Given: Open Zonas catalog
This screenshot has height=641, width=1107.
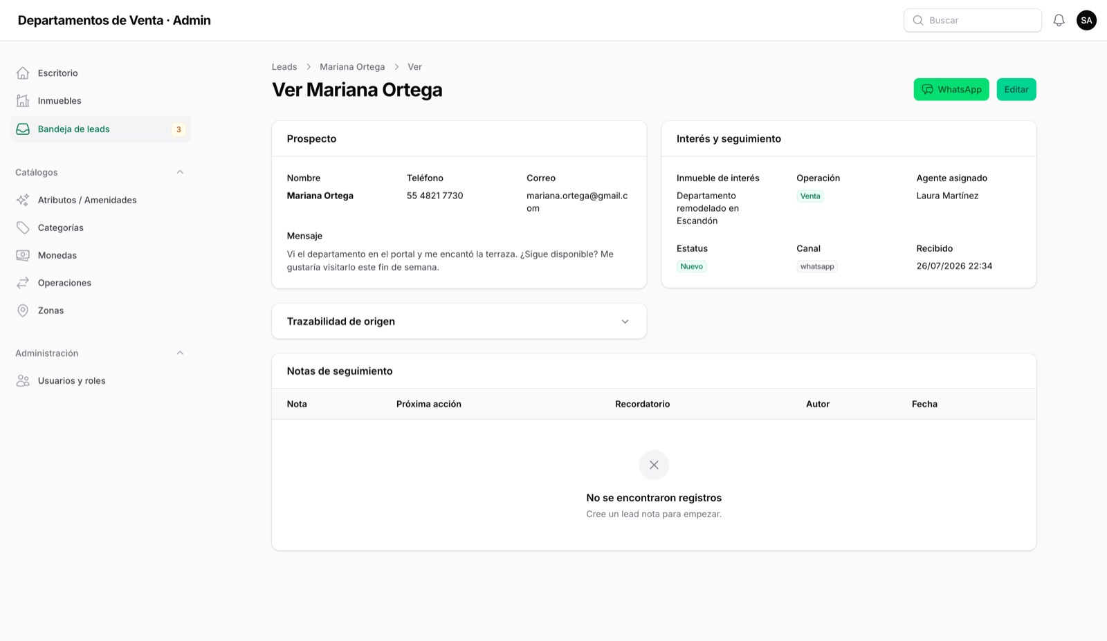Looking at the screenshot, I should coord(100,310).
